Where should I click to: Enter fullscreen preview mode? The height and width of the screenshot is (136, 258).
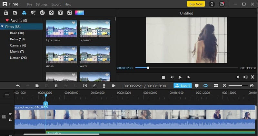pos(253,77)
